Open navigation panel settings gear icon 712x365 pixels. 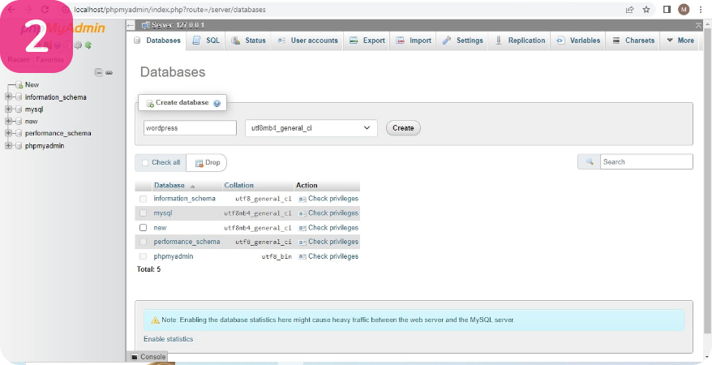point(78,45)
